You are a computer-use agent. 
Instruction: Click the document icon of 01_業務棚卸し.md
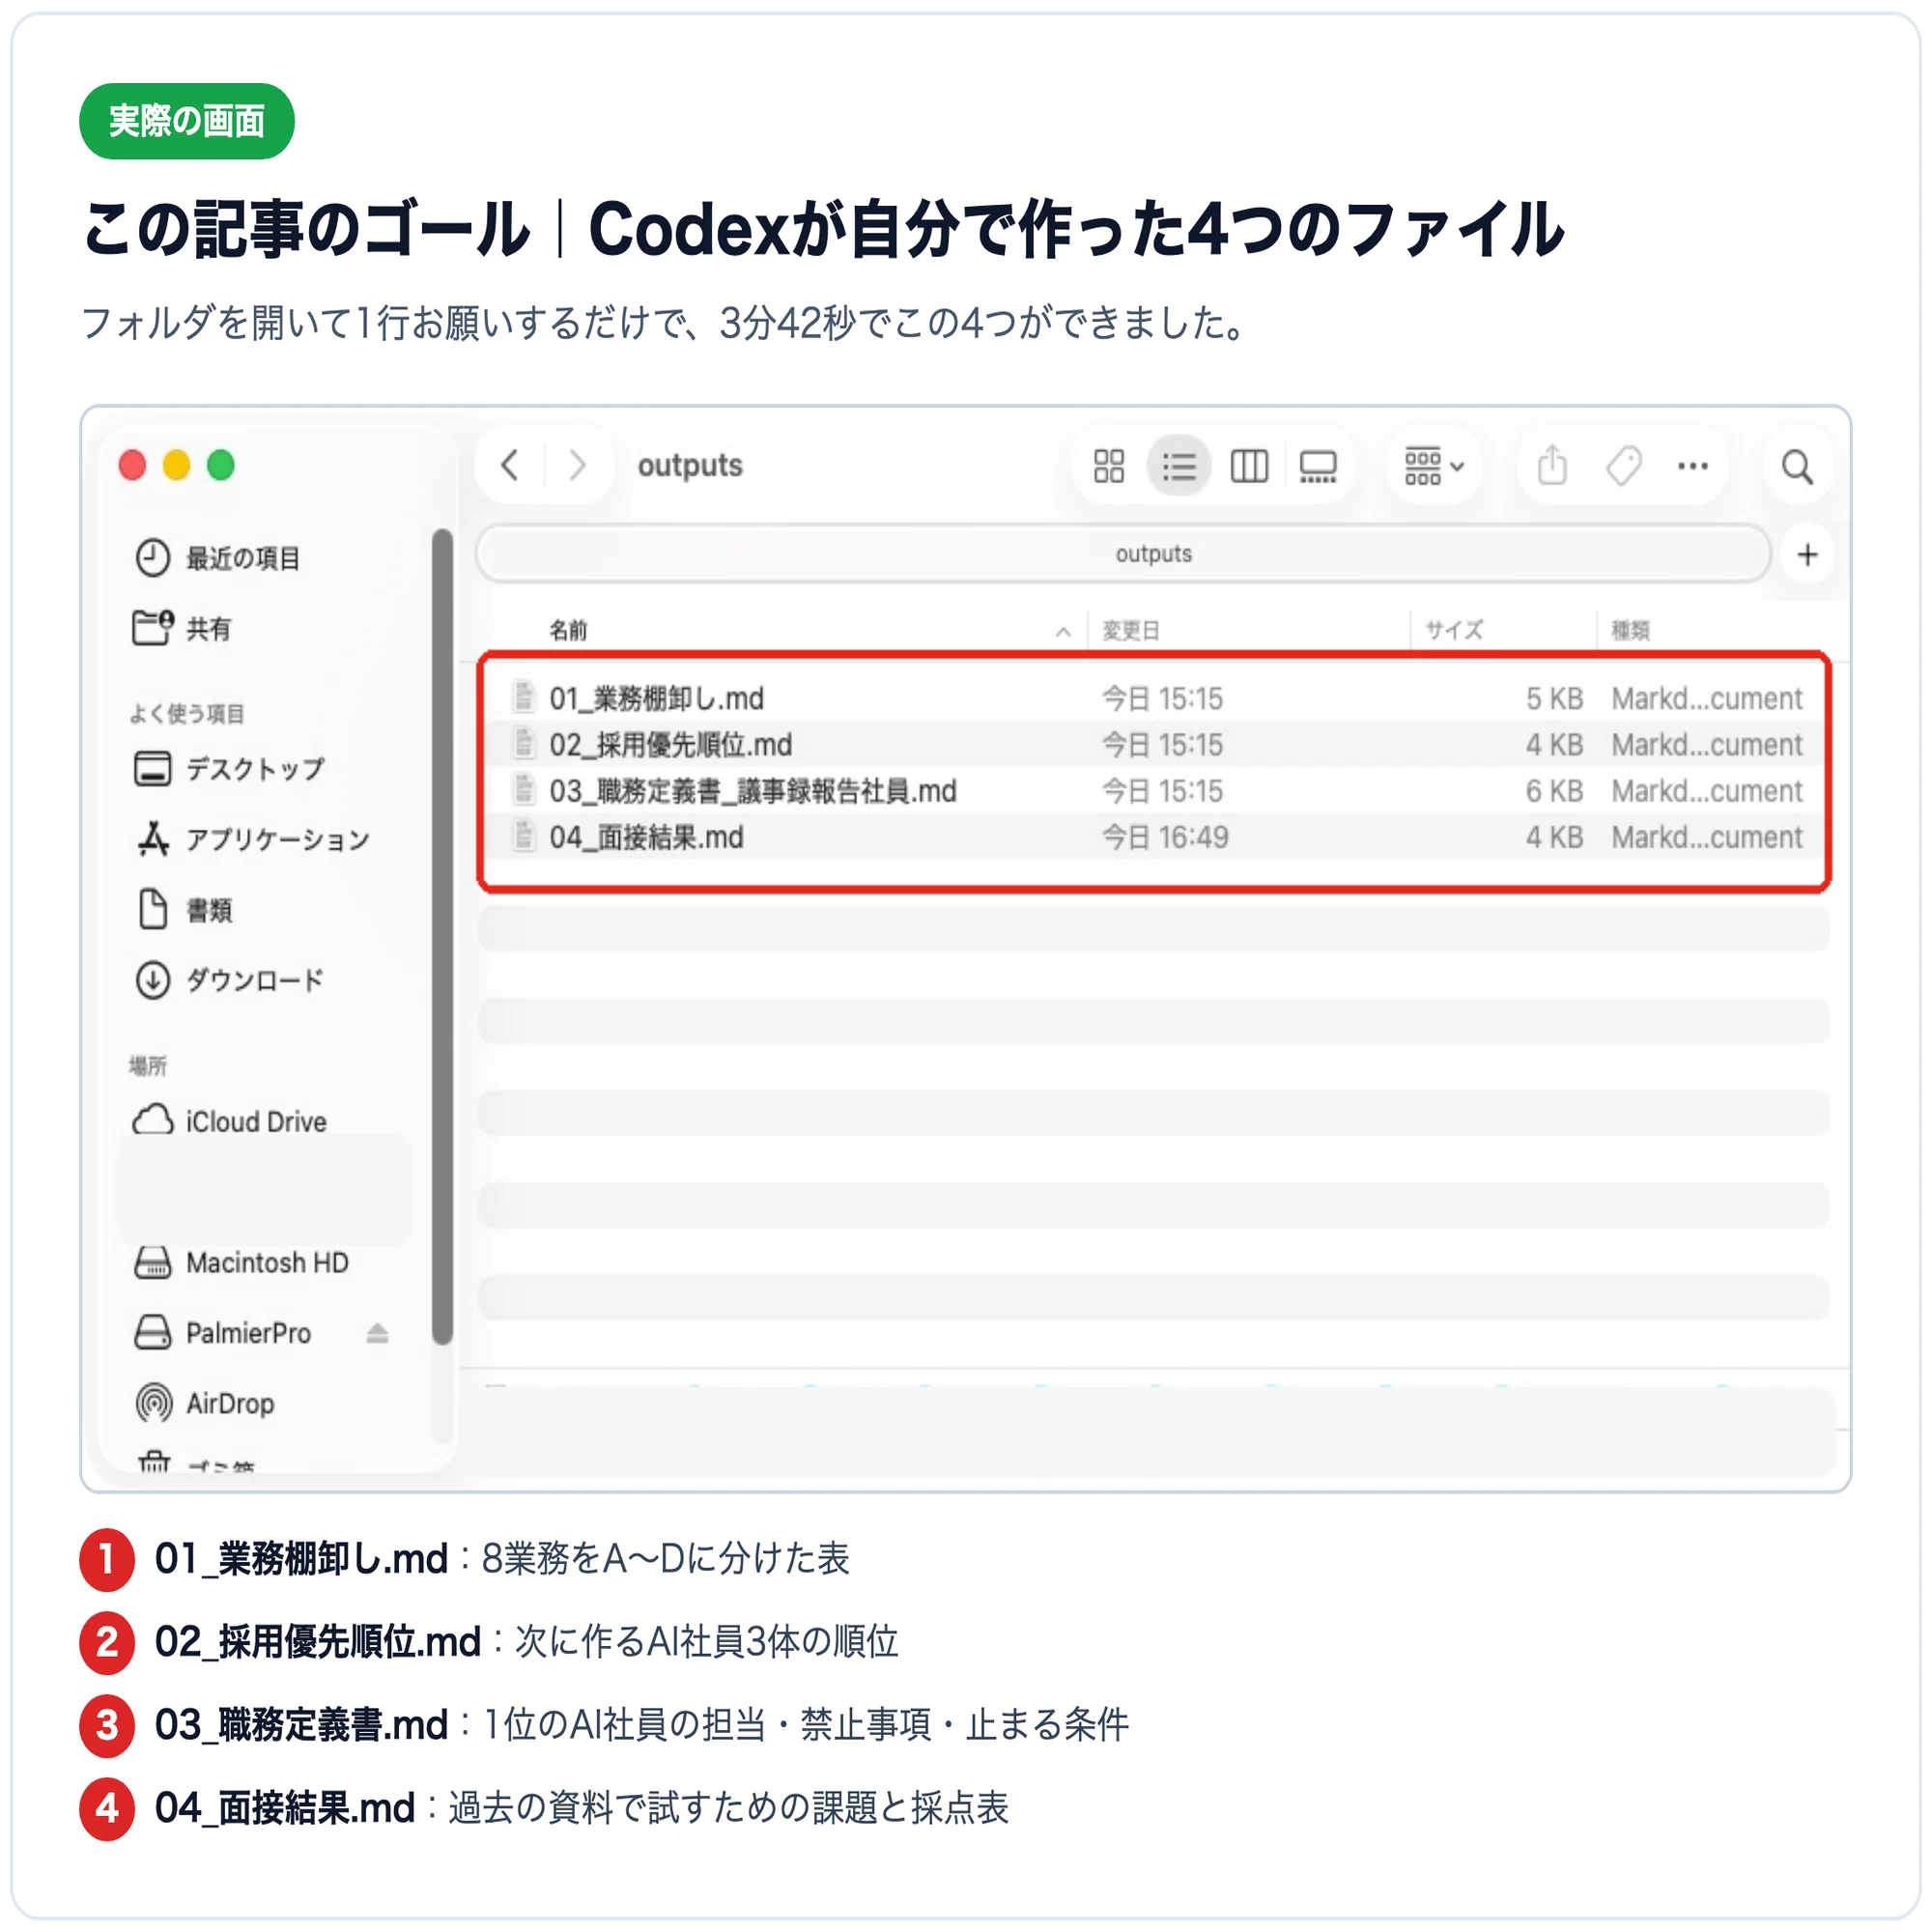click(x=523, y=696)
